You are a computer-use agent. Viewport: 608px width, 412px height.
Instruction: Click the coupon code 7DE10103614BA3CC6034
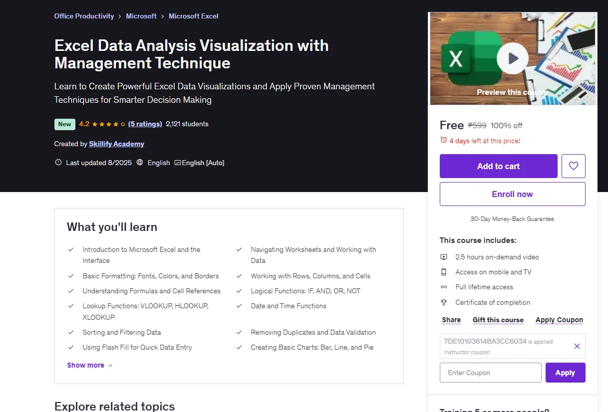485,342
